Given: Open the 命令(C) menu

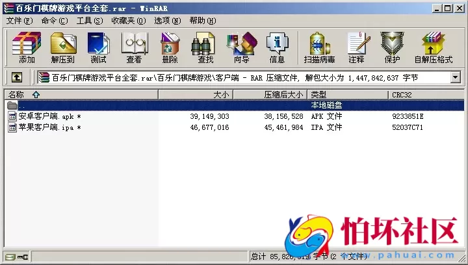Looking at the screenshot, I should (55, 21).
